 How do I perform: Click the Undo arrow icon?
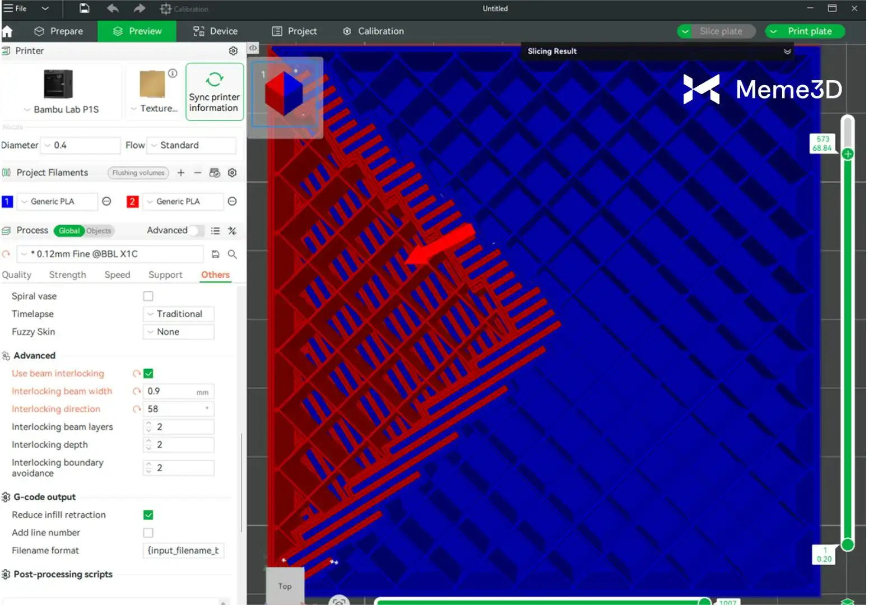click(x=113, y=8)
